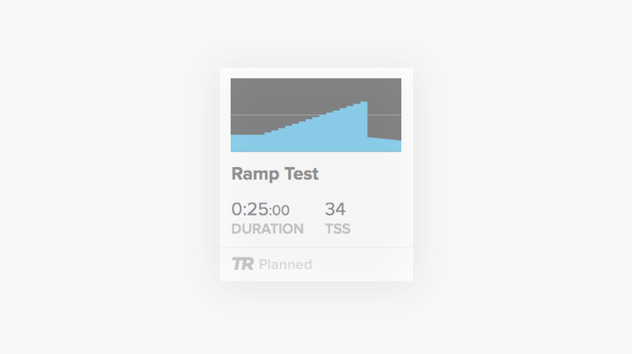
Task: Click the middle of the blue staircase ramp
Action: pyautogui.click(x=316, y=132)
